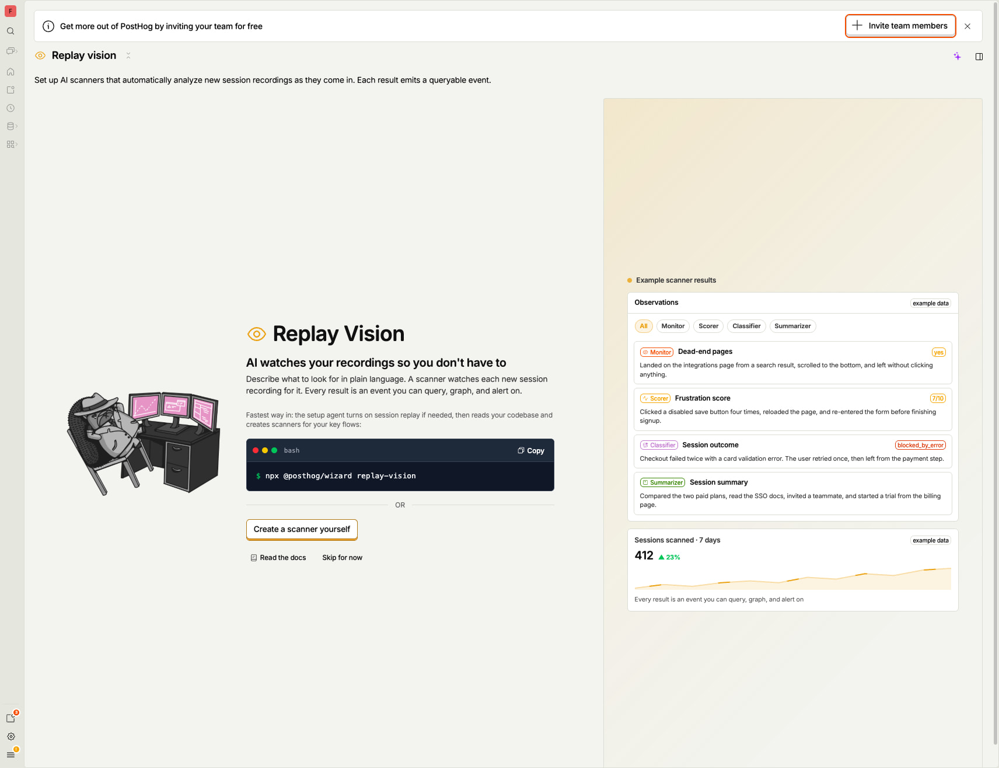Viewport: 999px width, 768px height.
Task: Select the Classifier filter chip
Action: (746, 326)
